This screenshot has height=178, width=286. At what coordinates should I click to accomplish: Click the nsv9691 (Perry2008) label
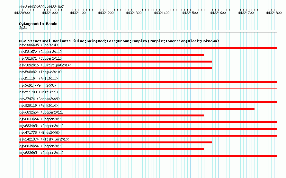click(x=38, y=85)
